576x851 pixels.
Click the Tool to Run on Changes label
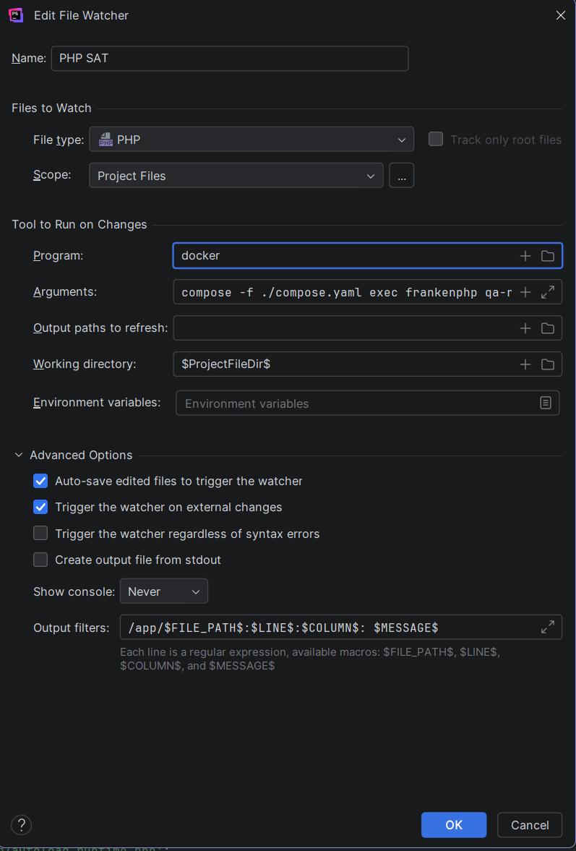click(x=79, y=224)
